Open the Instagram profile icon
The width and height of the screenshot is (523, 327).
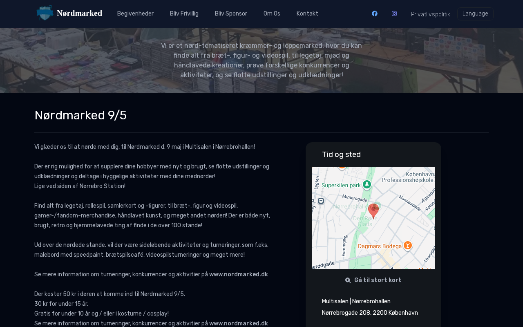[394, 13]
